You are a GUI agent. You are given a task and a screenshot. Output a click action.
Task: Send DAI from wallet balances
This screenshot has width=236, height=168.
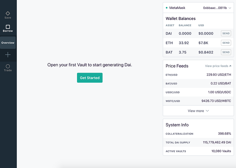click(x=226, y=33)
